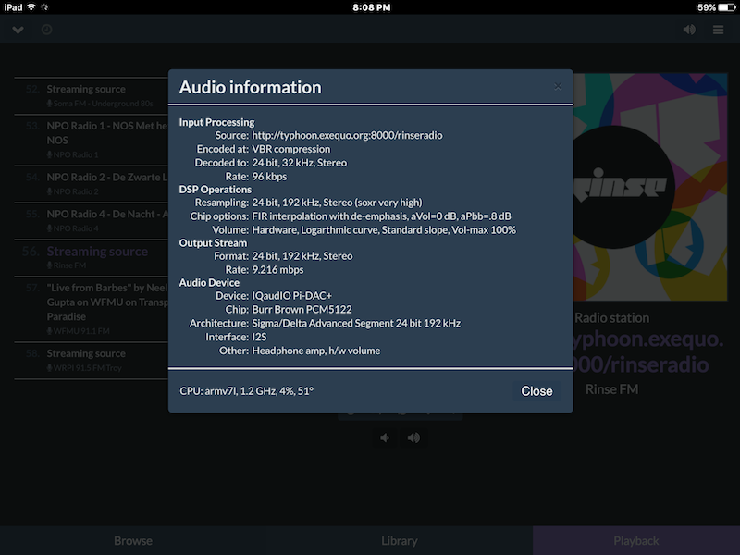740x555 pixels.
Task: Select playlist item 58 WRPI 91.5 FM Troy
Action: pyautogui.click(x=92, y=361)
